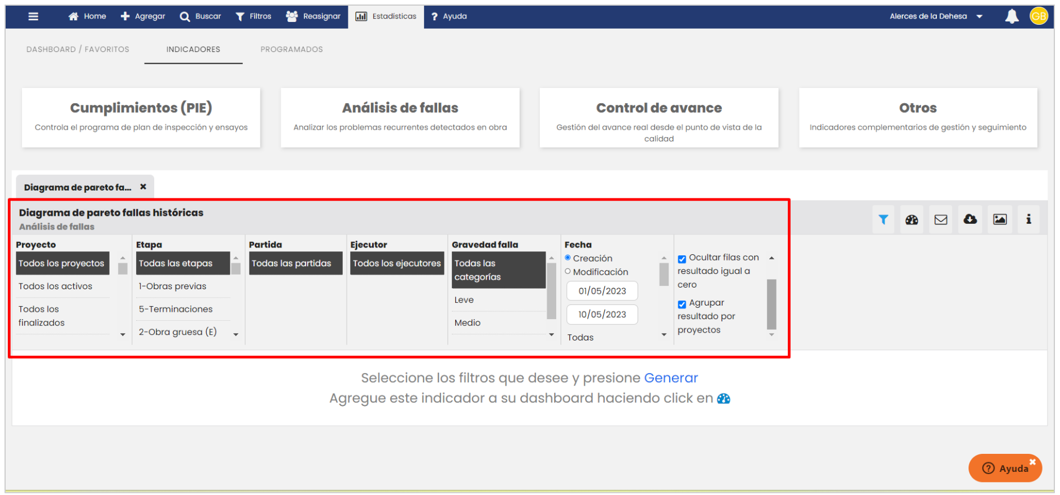Open the Dashboard / Favoritos tab
Viewport: 1060px width, 495px height.
[x=78, y=50]
